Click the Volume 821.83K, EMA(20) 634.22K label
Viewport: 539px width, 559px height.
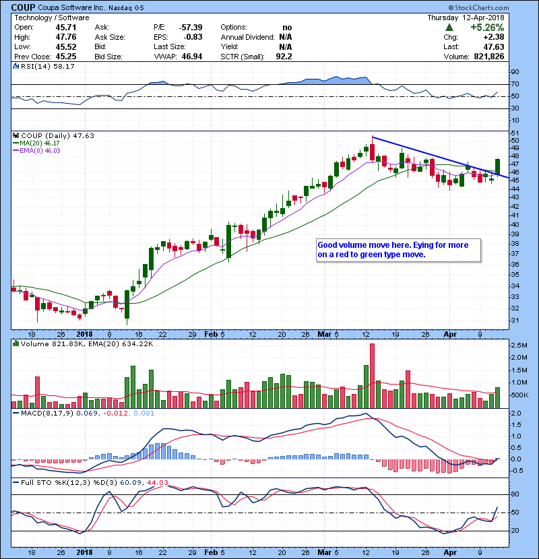tap(87, 344)
